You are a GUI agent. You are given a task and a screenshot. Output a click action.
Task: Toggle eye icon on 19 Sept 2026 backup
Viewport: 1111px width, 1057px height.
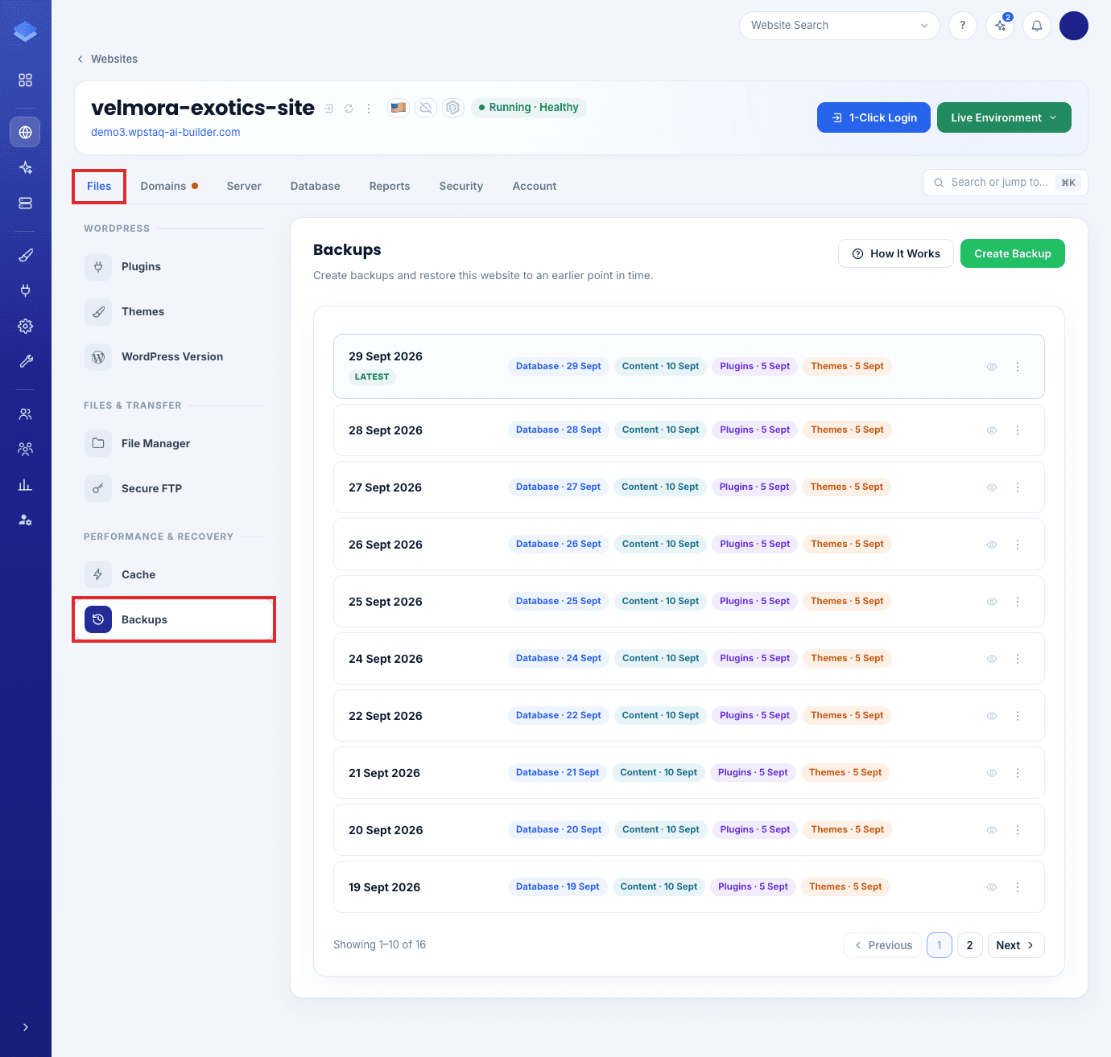point(992,887)
